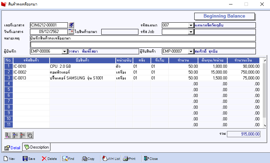This screenshot has width=270, height=163.
Task: Select product code IC-0013 cell
Action: (x=31, y=78)
